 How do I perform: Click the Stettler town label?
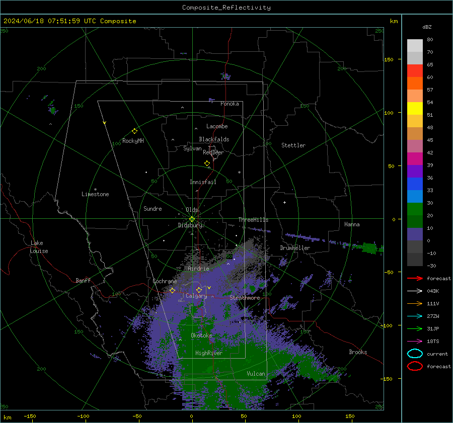tap(293, 145)
